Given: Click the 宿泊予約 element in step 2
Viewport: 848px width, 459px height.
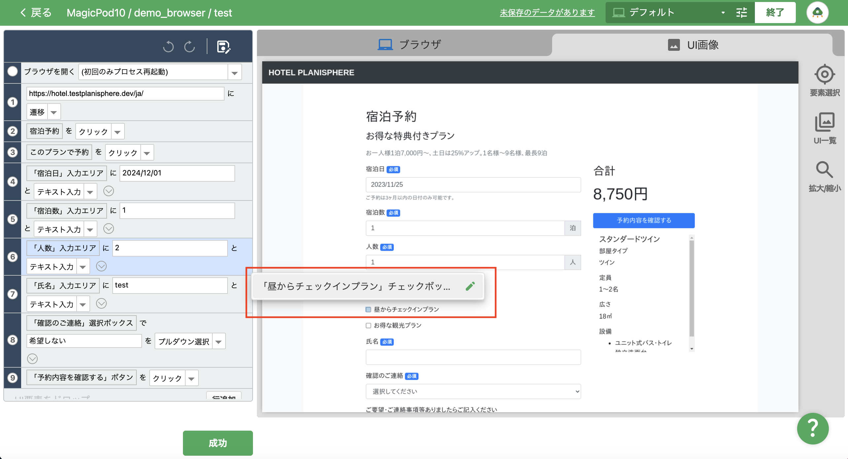Looking at the screenshot, I should click(x=44, y=131).
